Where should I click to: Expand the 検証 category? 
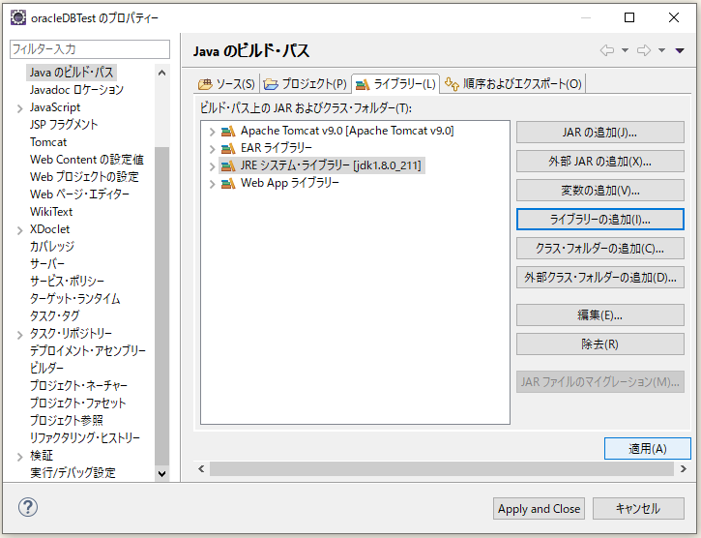[x=19, y=457]
